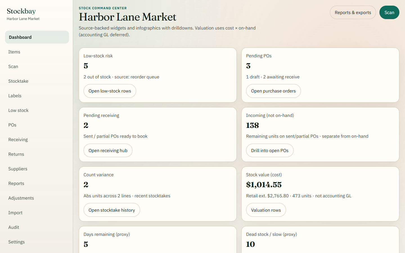This screenshot has width=405, height=253.
Task: Open Import from the sidebar
Action: pyautogui.click(x=37, y=213)
